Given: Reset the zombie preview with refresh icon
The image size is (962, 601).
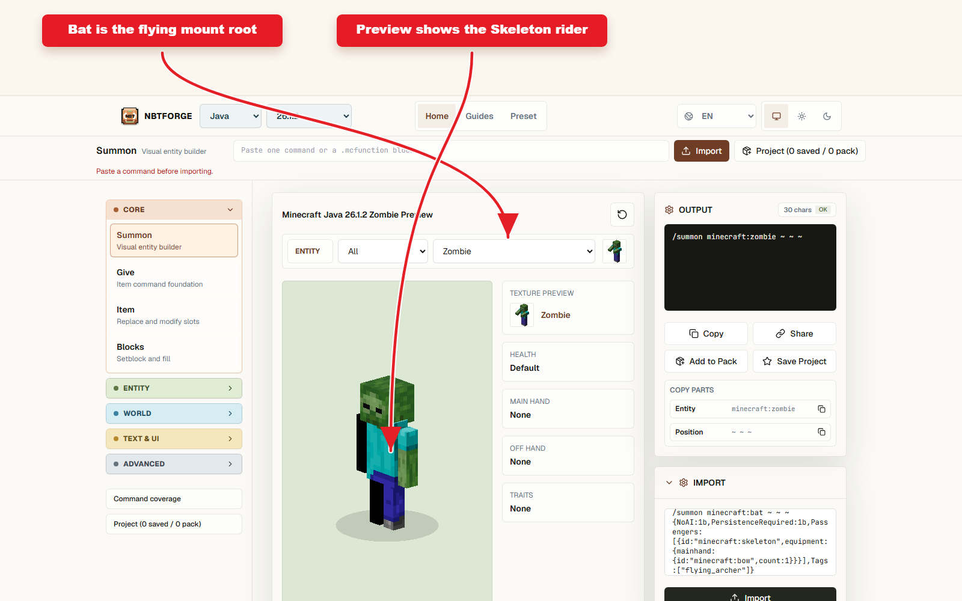Looking at the screenshot, I should coord(622,215).
